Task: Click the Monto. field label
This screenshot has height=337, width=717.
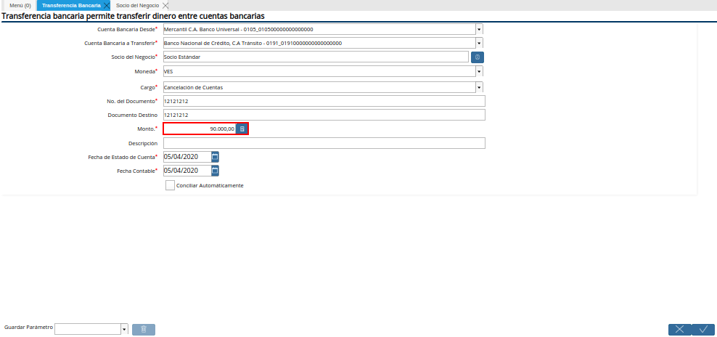Action: point(148,129)
